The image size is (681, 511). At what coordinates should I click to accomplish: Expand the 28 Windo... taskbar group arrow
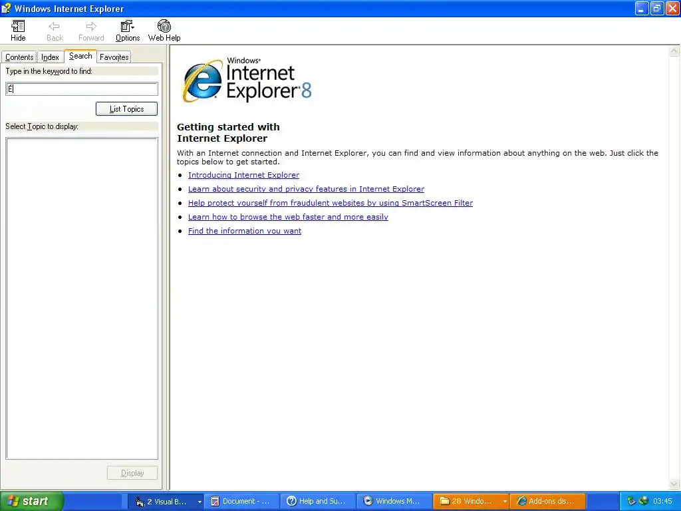tap(505, 502)
